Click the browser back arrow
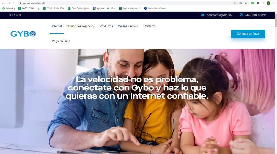Viewport: 277px width, 154px height. pos(4,3)
